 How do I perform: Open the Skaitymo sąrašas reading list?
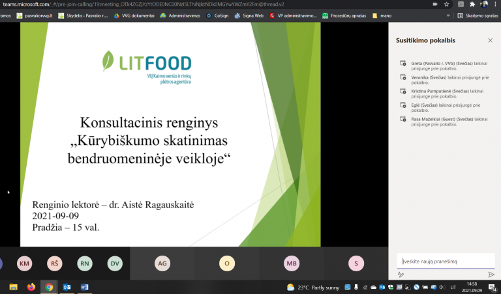pyautogui.click(x=478, y=16)
